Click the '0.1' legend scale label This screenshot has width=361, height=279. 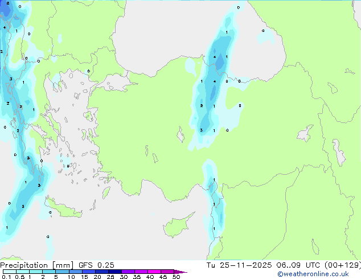pos(6,277)
